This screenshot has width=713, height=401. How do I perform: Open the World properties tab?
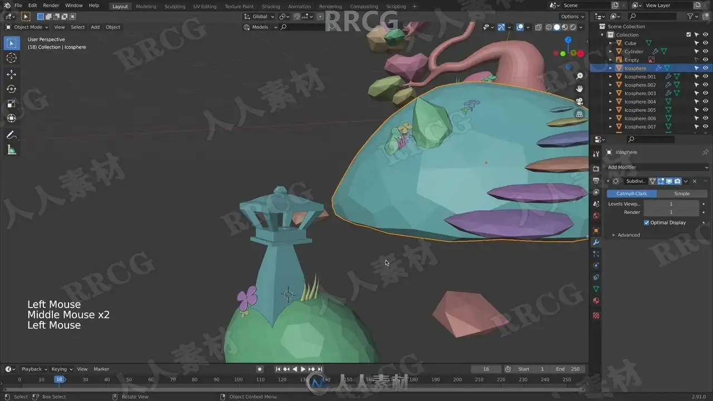click(596, 216)
